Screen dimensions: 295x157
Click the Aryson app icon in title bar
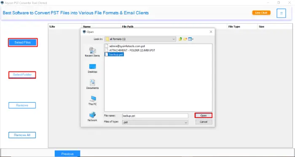point(2,3)
